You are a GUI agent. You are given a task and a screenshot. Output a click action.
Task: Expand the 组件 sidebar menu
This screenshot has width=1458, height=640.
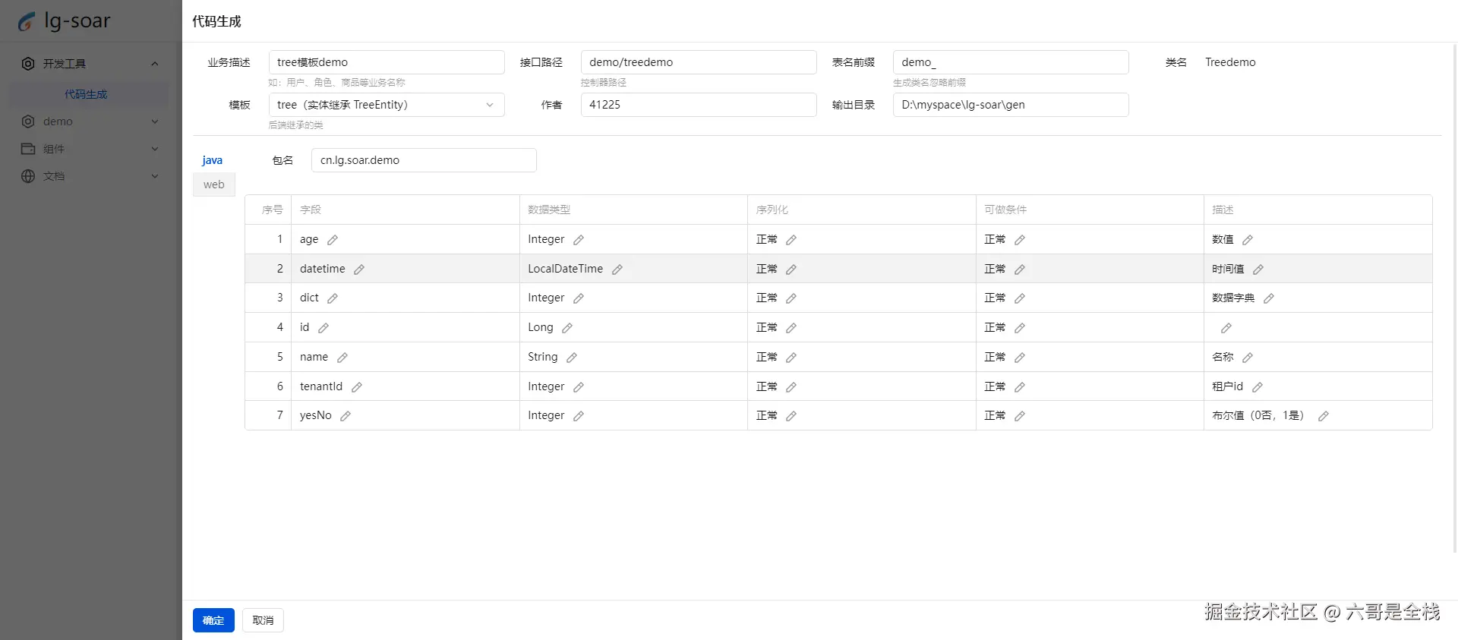point(91,149)
